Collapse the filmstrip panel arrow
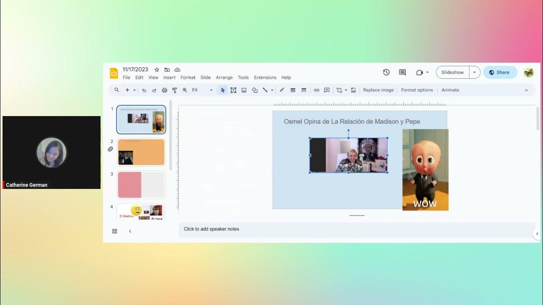543x305 pixels. point(130,231)
